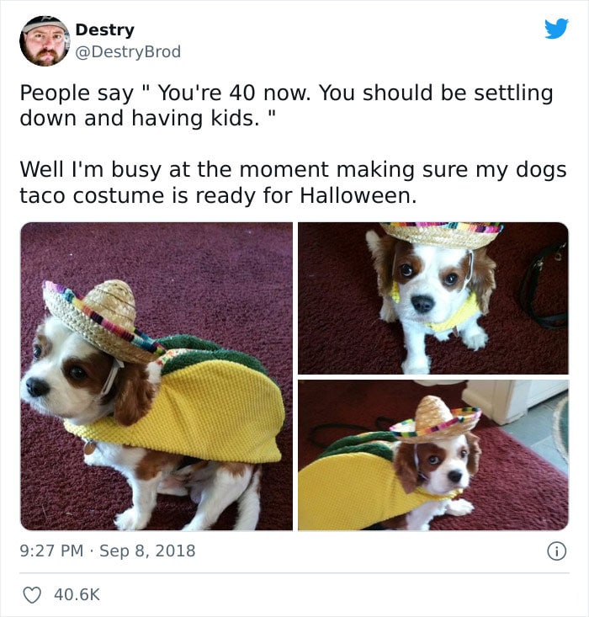Click the 40.6K likes count
The height and width of the screenshot is (617, 589).
coord(77,594)
